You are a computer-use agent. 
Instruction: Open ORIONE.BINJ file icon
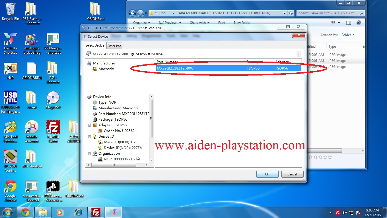pos(32,71)
